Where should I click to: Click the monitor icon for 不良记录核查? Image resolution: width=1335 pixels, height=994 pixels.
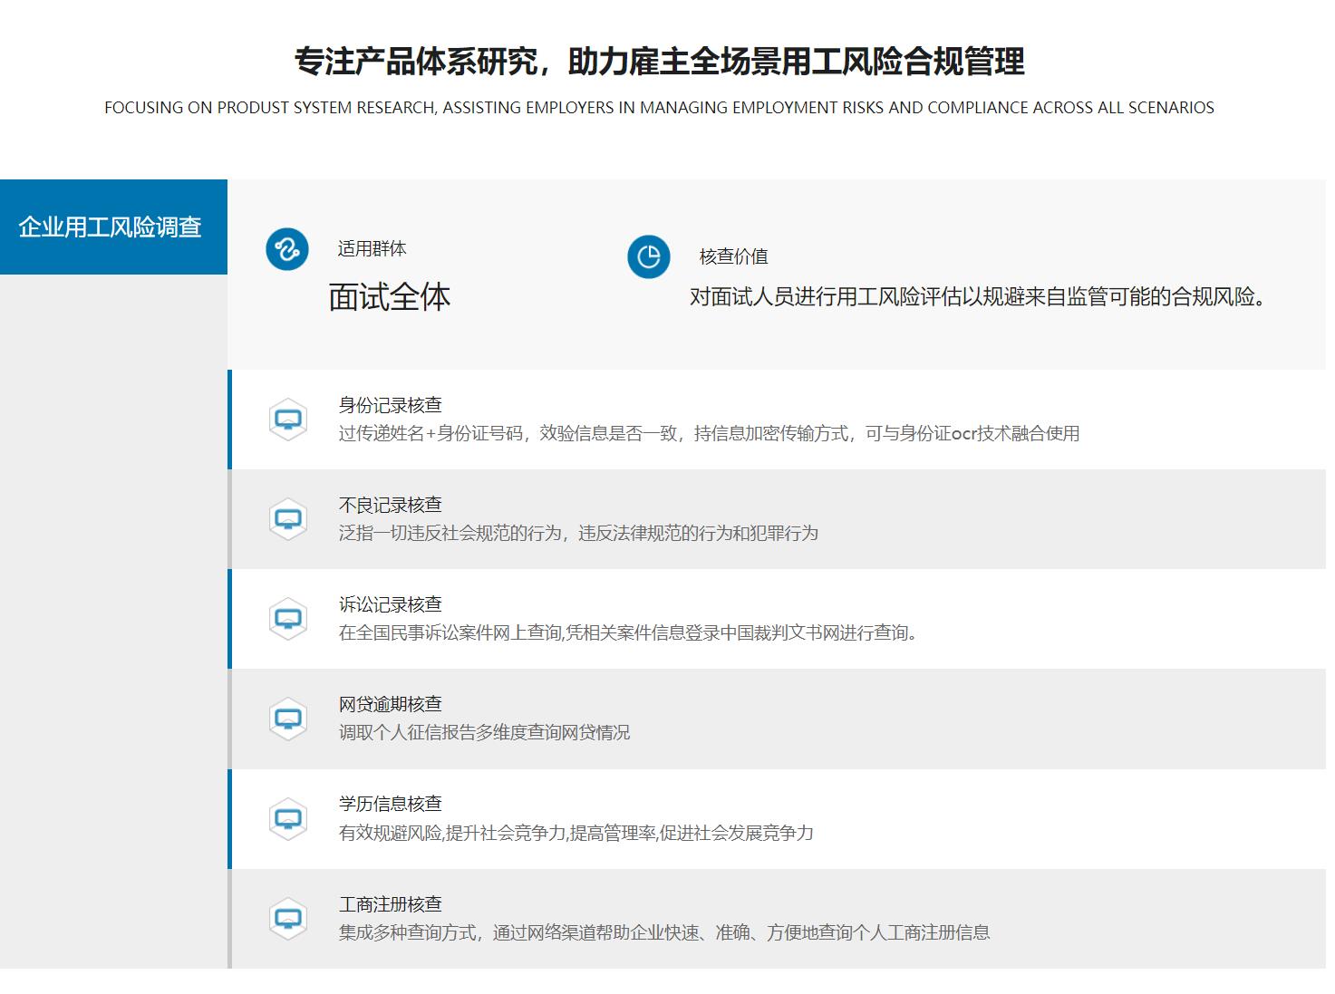[288, 519]
